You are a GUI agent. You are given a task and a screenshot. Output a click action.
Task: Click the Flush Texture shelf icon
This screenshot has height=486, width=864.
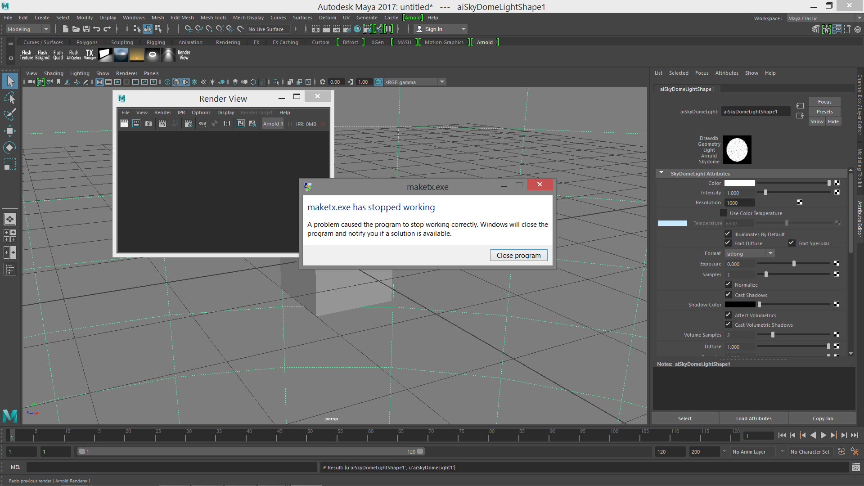pos(26,55)
